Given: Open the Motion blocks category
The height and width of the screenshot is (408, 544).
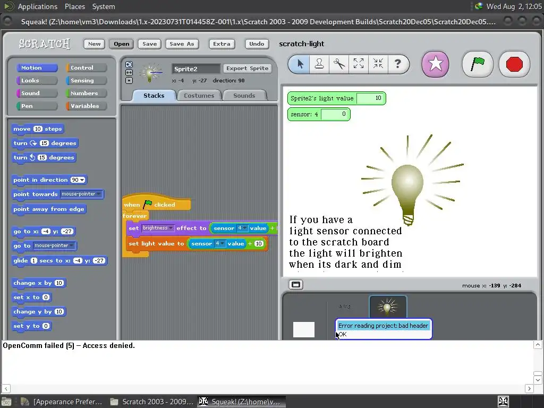Looking at the screenshot, I should (37, 67).
